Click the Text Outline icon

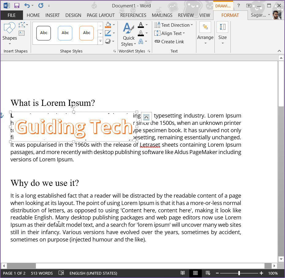(141, 33)
